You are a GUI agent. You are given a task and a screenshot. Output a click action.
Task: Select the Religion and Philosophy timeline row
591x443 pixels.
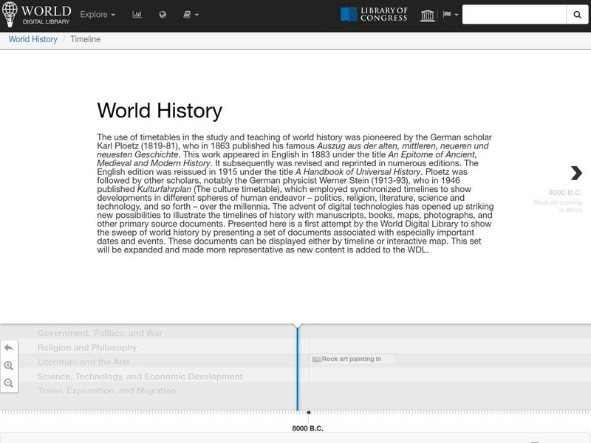(x=87, y=348)
